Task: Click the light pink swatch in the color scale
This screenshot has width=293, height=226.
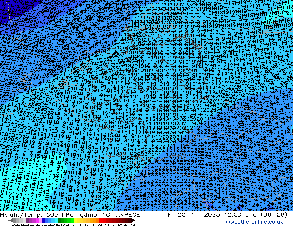Action: pos(40,220)
